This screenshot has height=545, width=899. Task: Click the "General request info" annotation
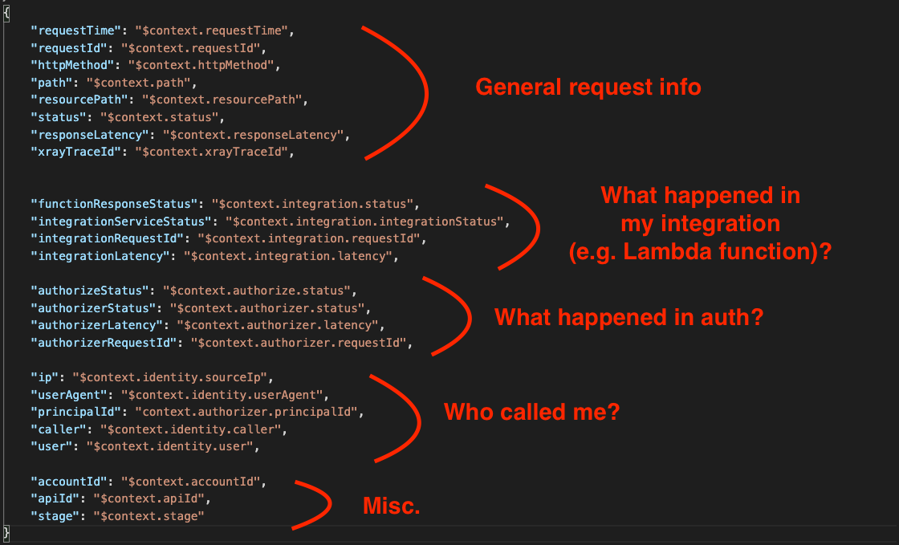588,87
